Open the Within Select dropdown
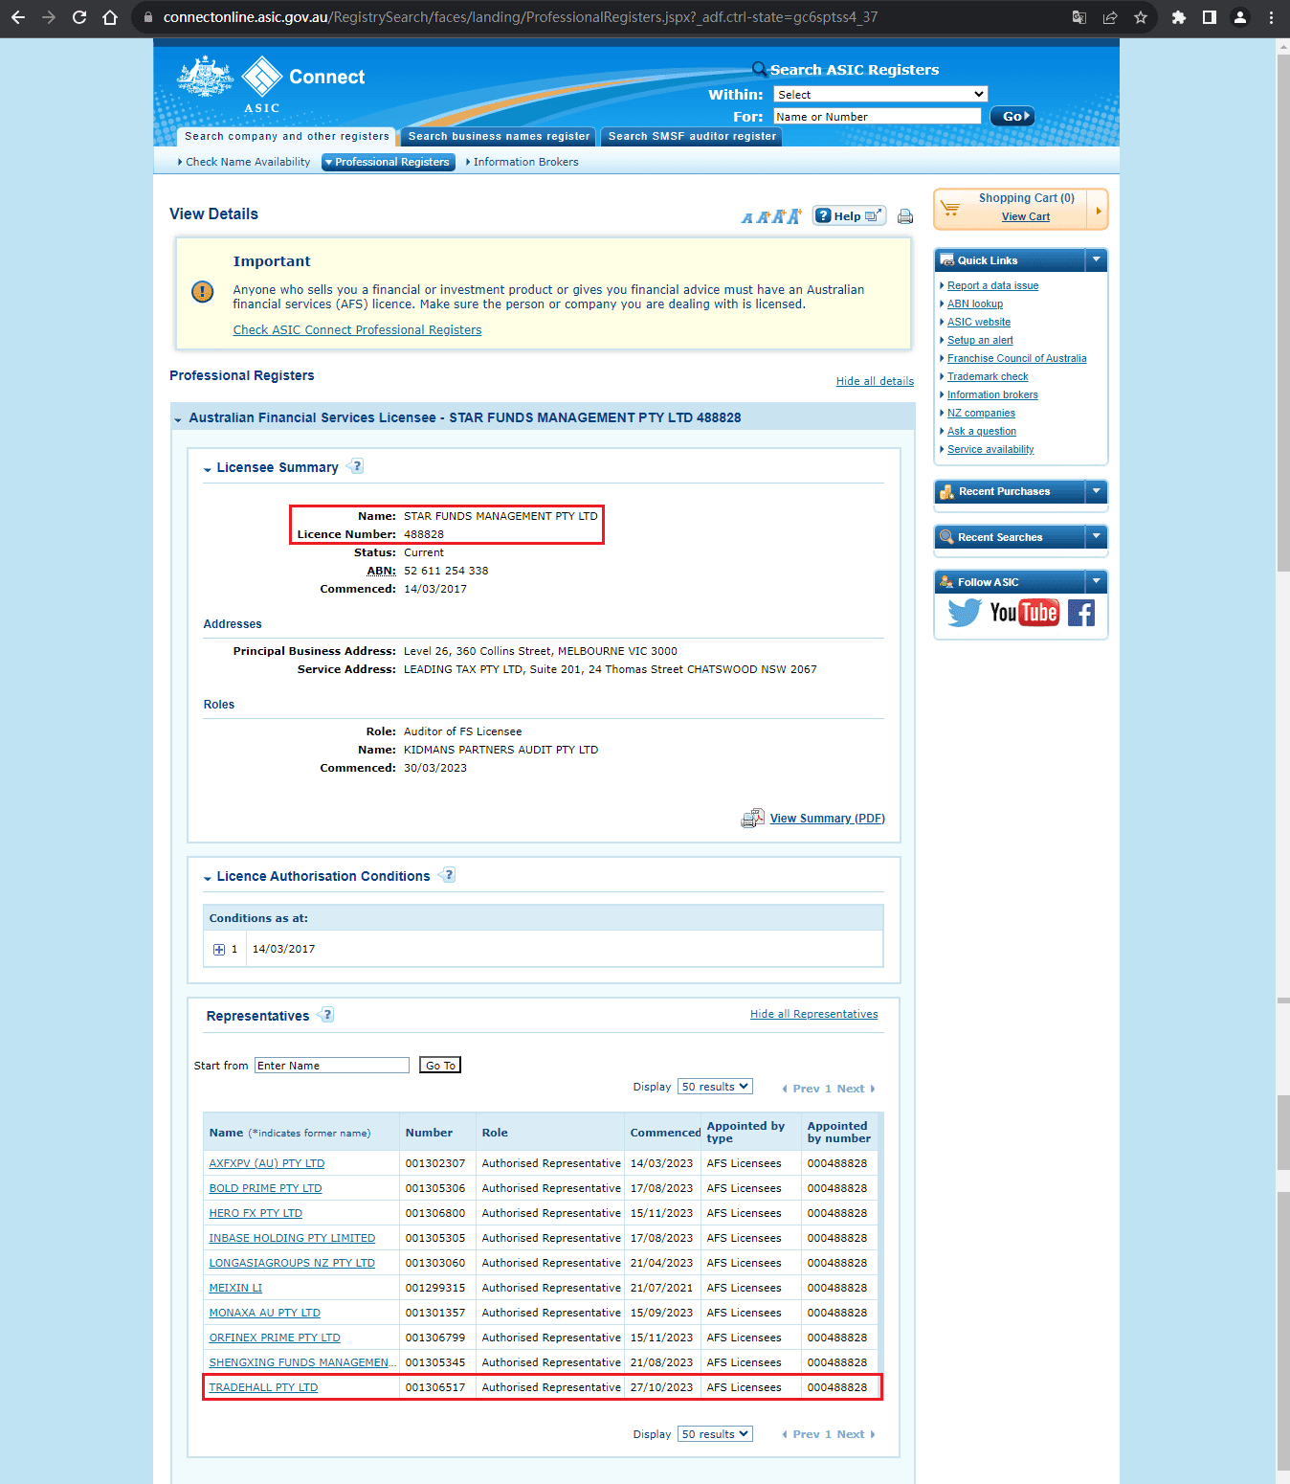Viewport: 1290px width, 1484px height. click(x=880, y=94)
